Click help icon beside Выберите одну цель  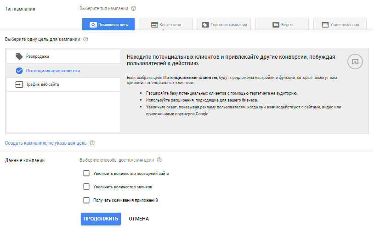pyautogui.click(x=86, y=39)
